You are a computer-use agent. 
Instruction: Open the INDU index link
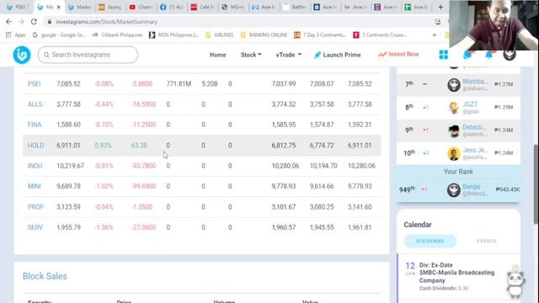[x=35, y=166]
